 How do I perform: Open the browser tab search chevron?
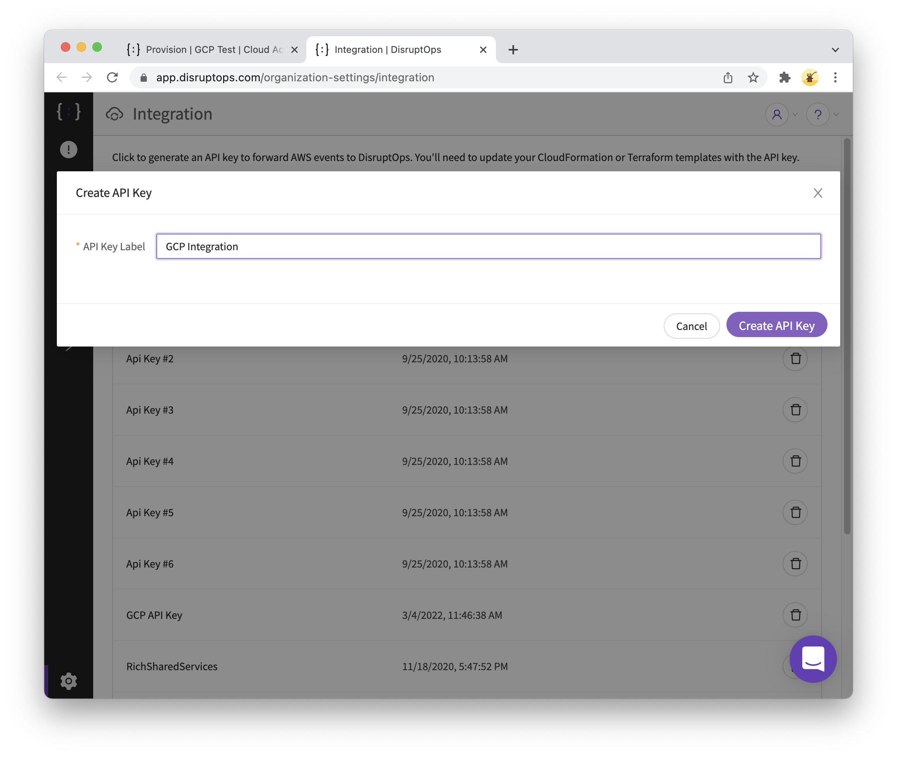click(835, 49)
